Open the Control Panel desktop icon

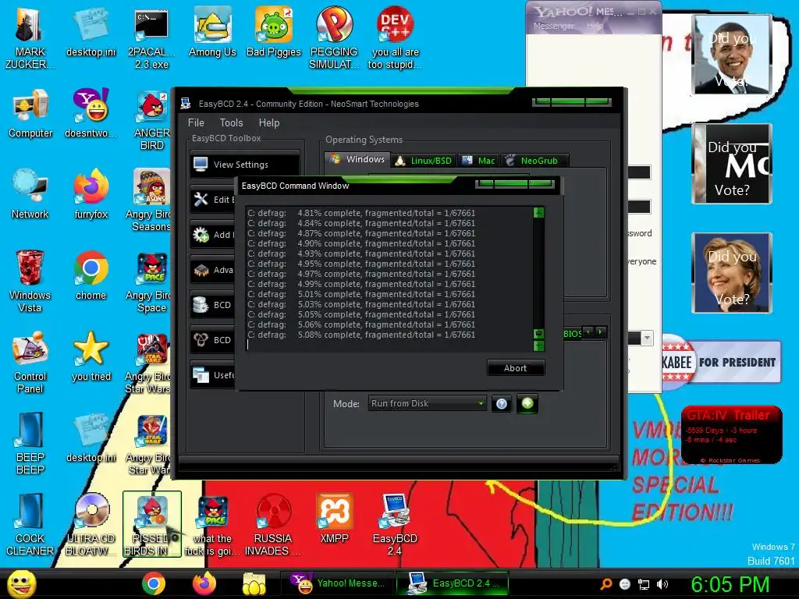tap(30, 363)
